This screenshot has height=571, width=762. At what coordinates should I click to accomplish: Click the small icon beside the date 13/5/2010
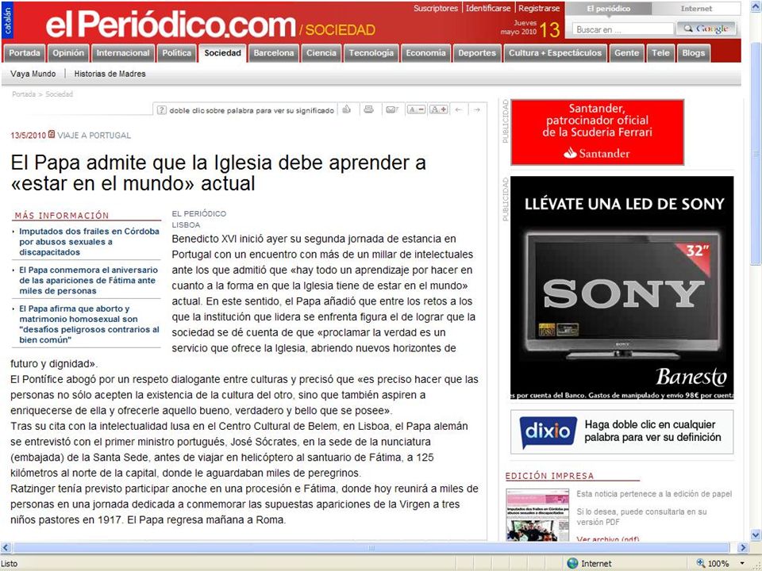(51, 135)
